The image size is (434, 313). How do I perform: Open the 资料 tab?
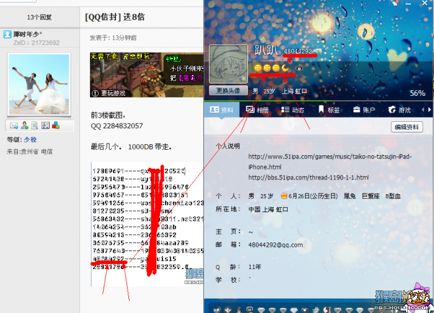coord(222,110)
